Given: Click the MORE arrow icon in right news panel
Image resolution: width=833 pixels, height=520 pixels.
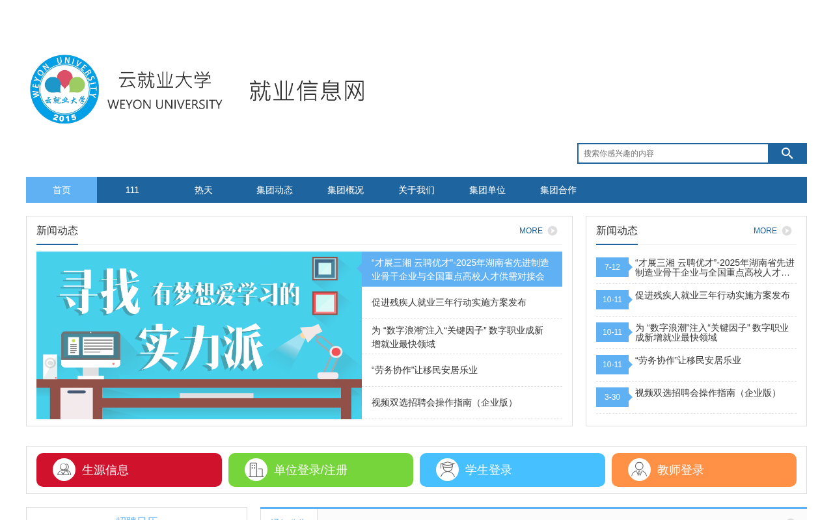Looking at the screenshot, I should pos(787,231).
